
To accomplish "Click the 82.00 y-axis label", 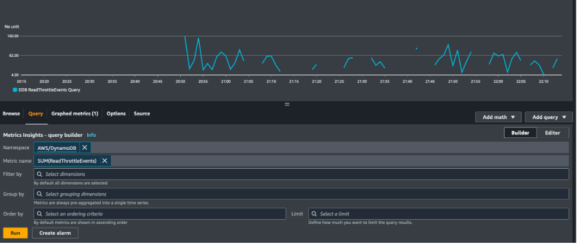I will 14,55.
